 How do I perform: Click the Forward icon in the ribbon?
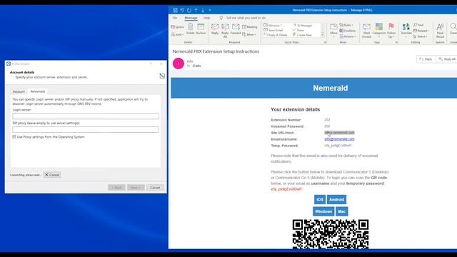point(236,27)
